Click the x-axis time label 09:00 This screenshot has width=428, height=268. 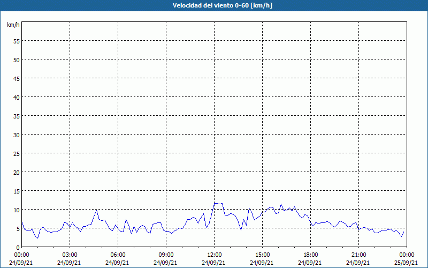point(166,255)
